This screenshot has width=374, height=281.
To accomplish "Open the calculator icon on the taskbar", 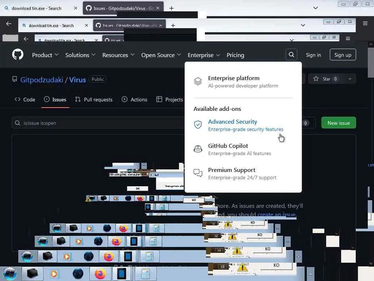I will pos(145,274).
